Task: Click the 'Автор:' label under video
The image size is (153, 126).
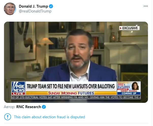Action: click(x=10, y=107)
